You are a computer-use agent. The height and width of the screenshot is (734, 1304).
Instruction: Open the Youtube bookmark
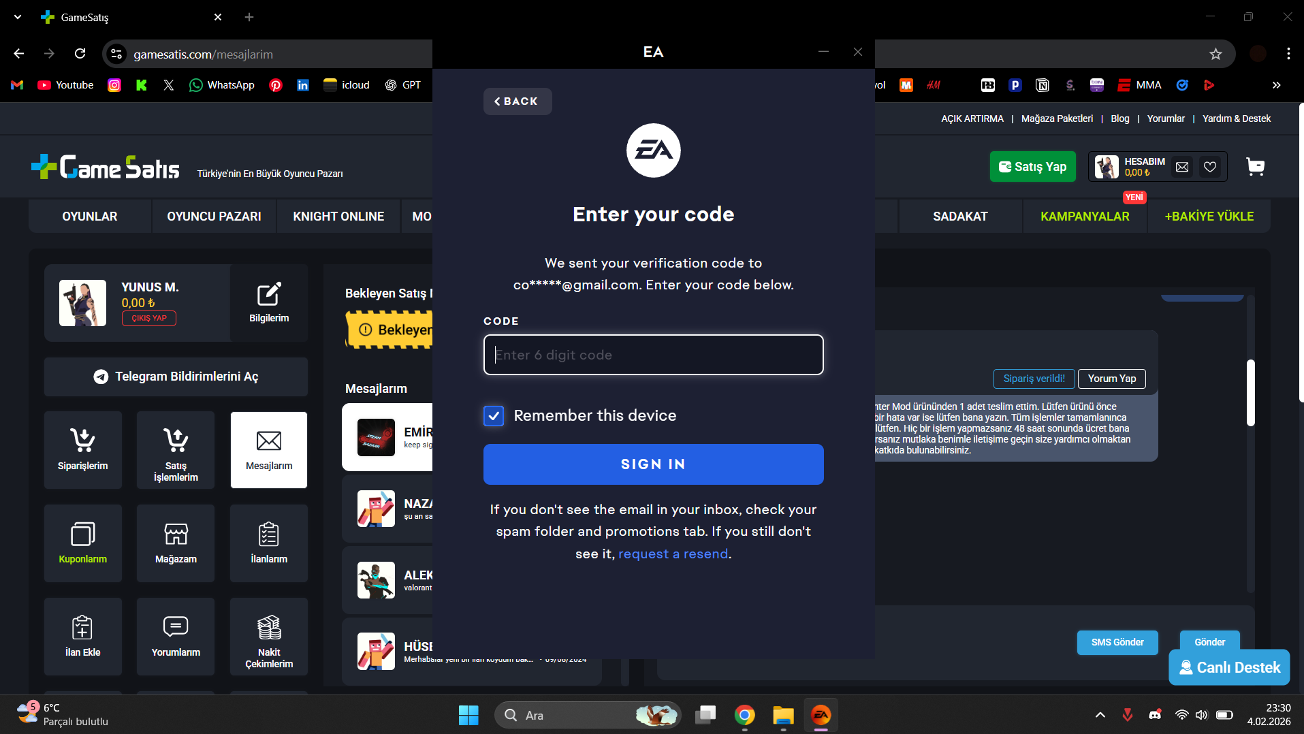click(x=65, y=85)
